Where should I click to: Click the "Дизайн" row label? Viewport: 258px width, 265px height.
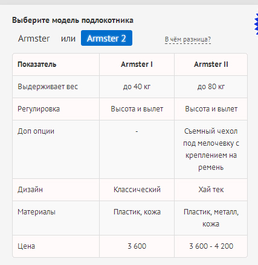[x=30, y=190]
